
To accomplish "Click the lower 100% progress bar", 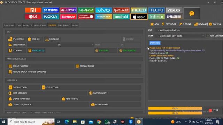I will point(175,113).
